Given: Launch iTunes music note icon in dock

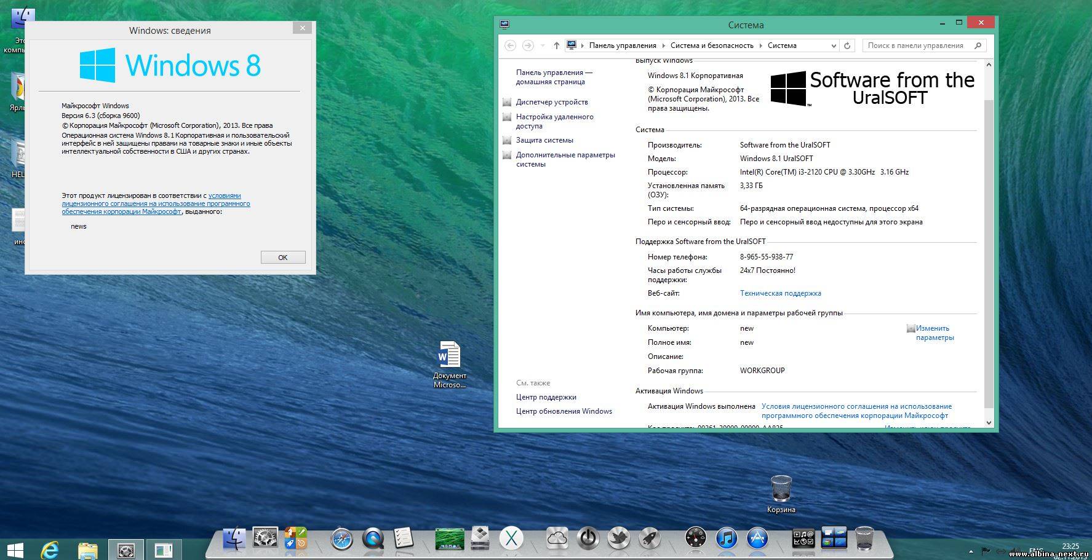Looking at the screenshot, I should (x=727, y=539).
